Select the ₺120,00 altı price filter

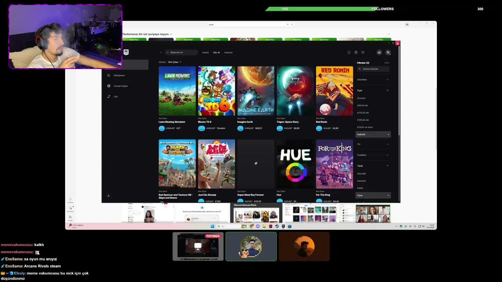click(x=363, y=113)
